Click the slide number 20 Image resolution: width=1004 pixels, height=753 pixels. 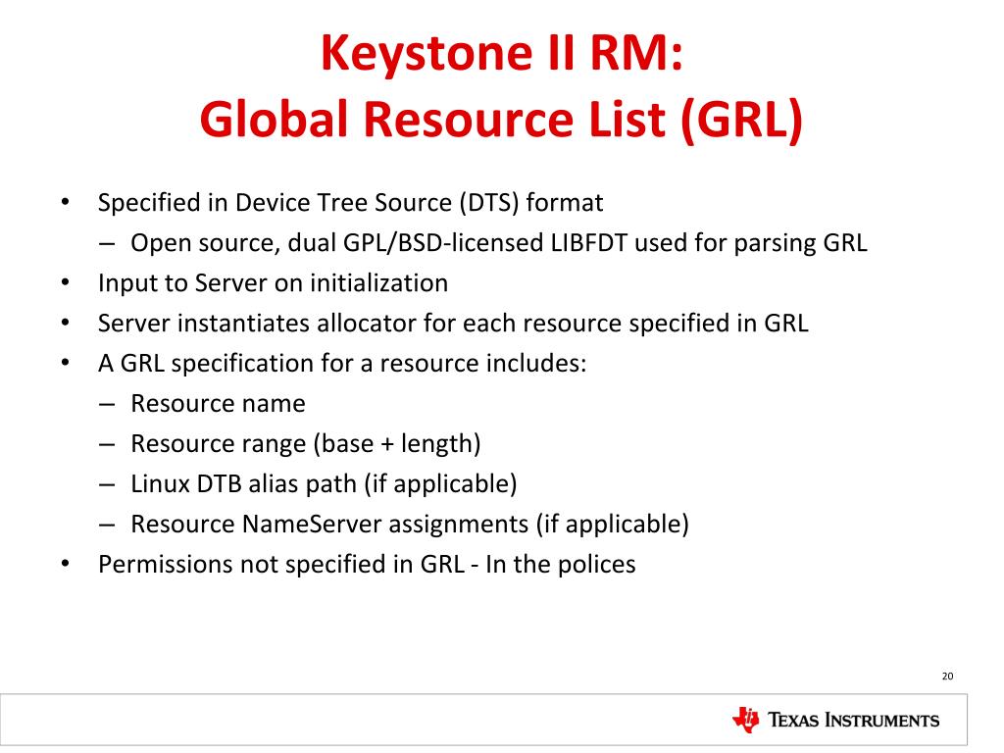click(x=948, y=677)
